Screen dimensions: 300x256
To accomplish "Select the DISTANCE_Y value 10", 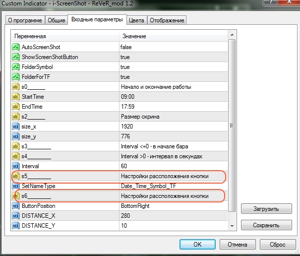I will (124, 226).
